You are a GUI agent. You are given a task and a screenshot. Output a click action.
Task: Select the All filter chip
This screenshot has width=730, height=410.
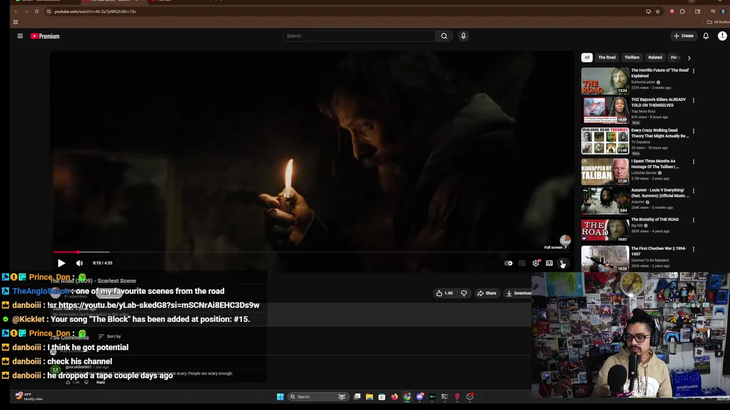click(x=587, y=58)
